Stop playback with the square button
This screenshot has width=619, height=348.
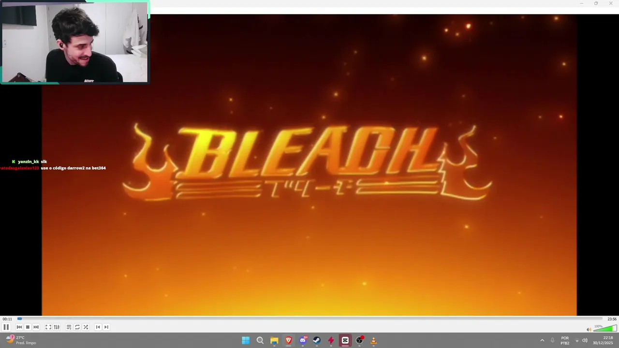28,327
